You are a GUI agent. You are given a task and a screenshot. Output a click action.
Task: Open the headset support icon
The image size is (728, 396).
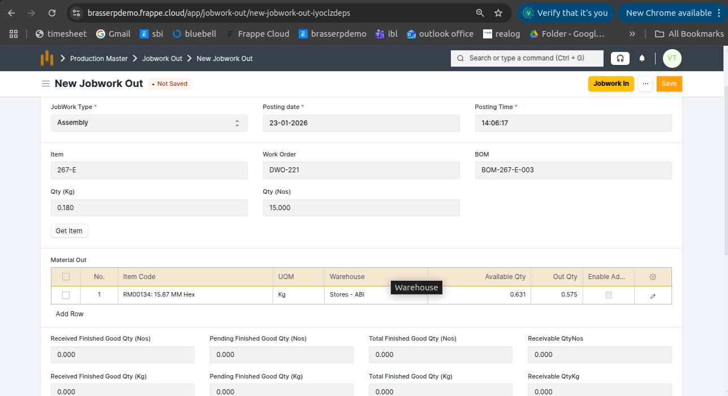click(x=620, y=58)
